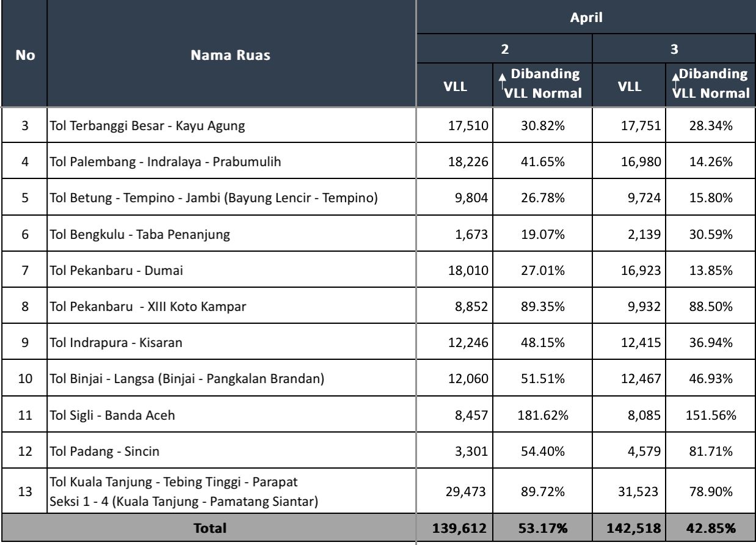Select the 181.62% cell for Sigli - Banda Aceh

coord(540,415)
